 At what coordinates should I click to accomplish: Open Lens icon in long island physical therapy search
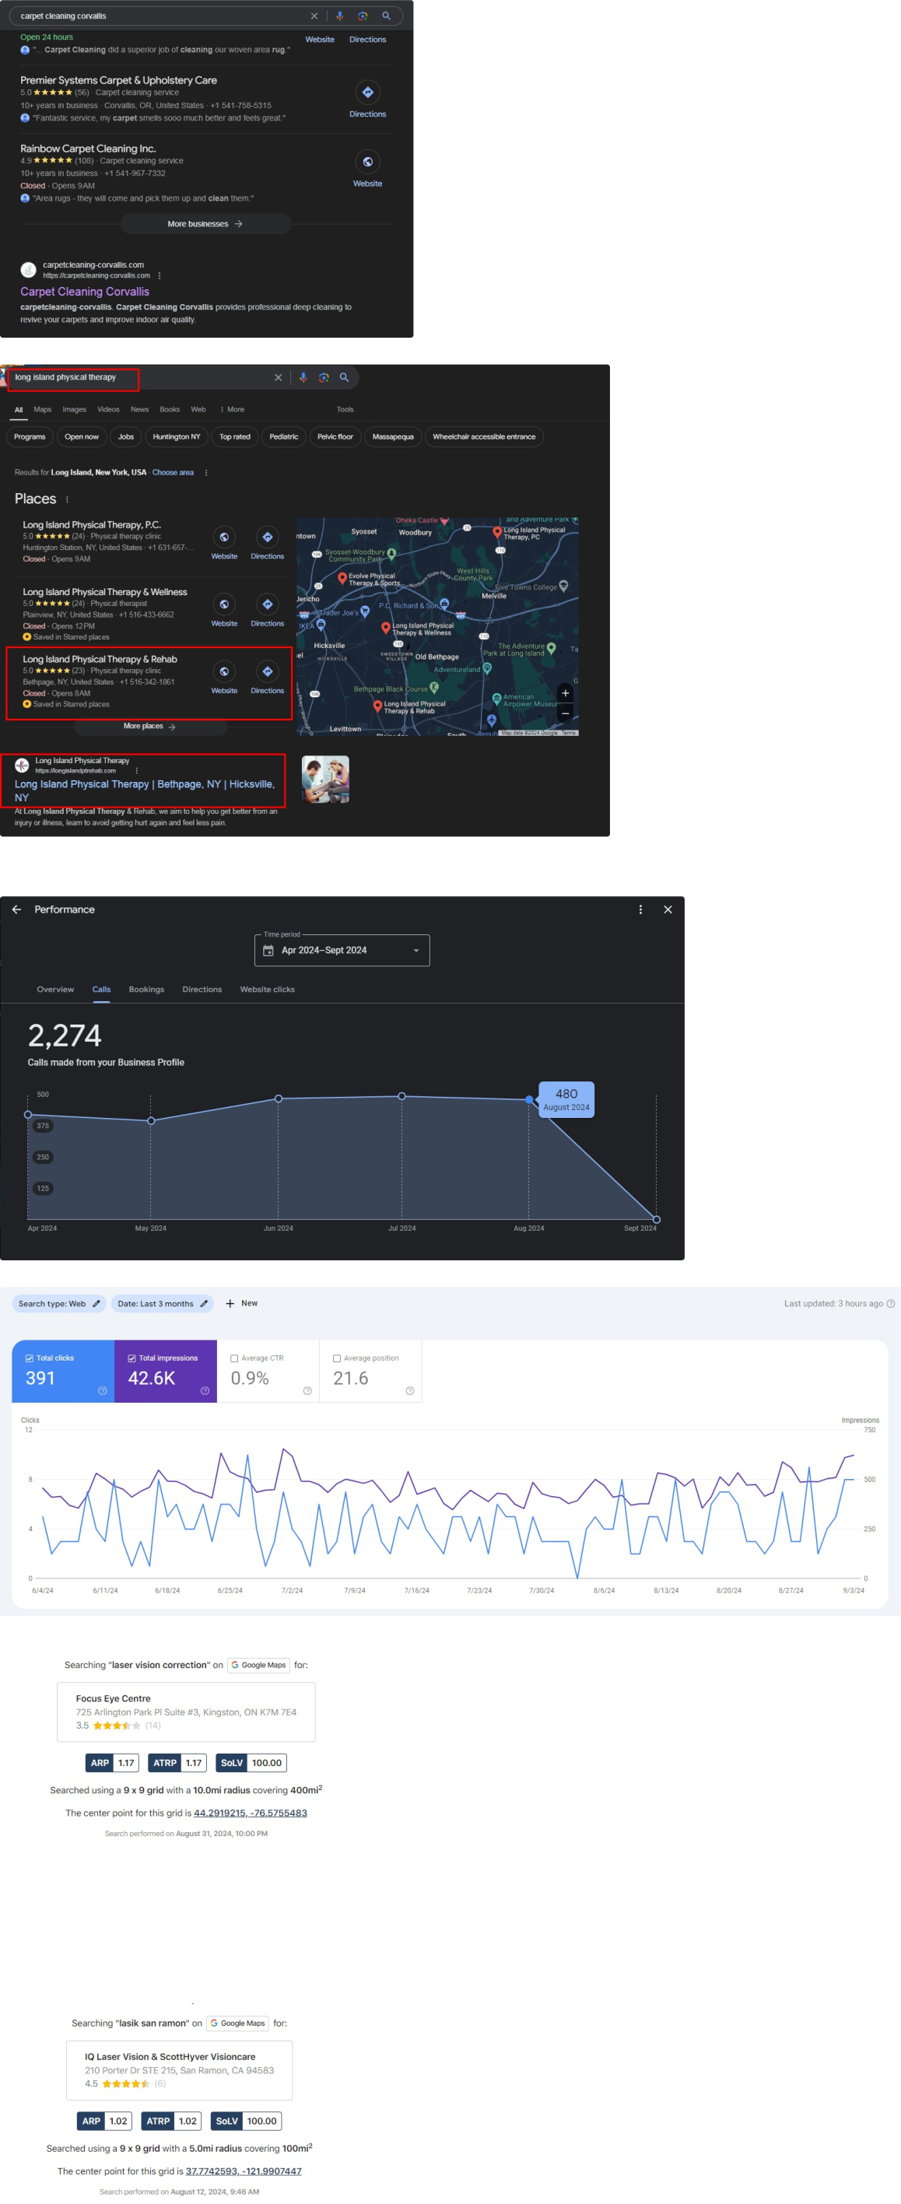click(x=324, y=377)
